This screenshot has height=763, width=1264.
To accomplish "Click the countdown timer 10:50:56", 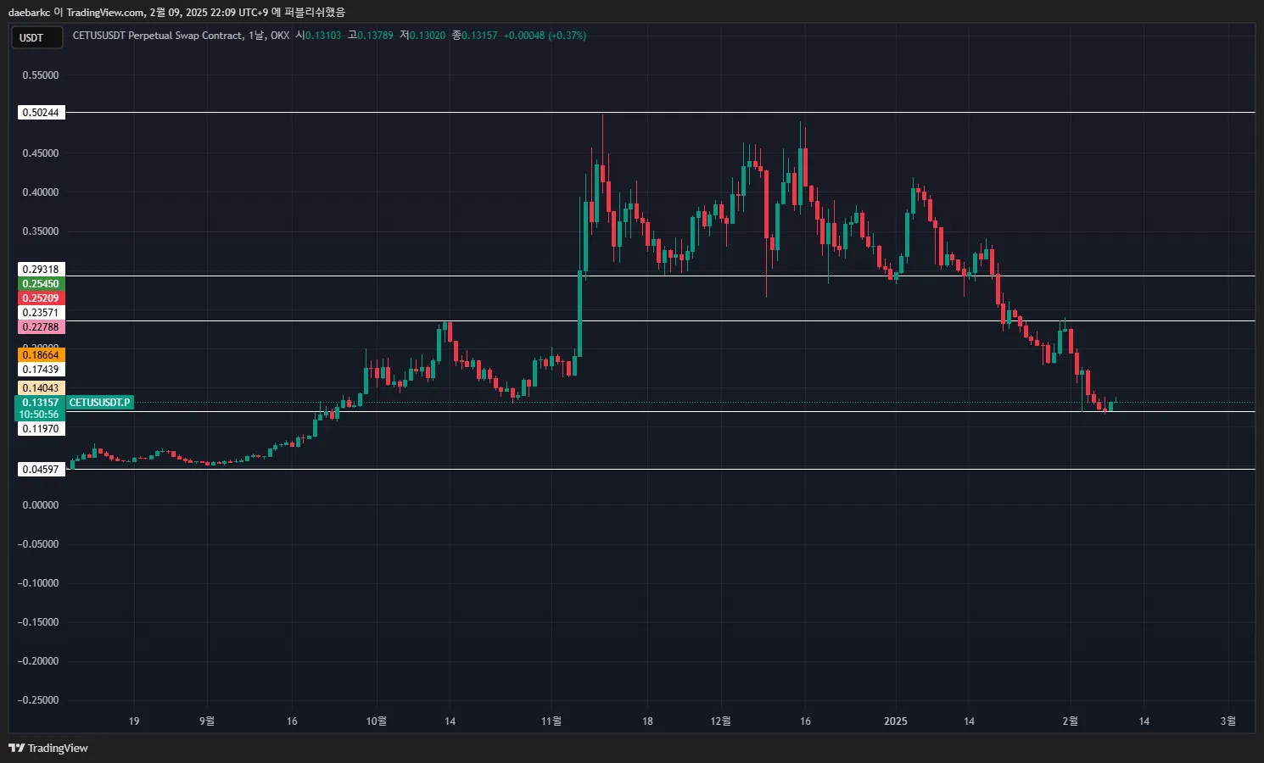I will coord(40,415).
